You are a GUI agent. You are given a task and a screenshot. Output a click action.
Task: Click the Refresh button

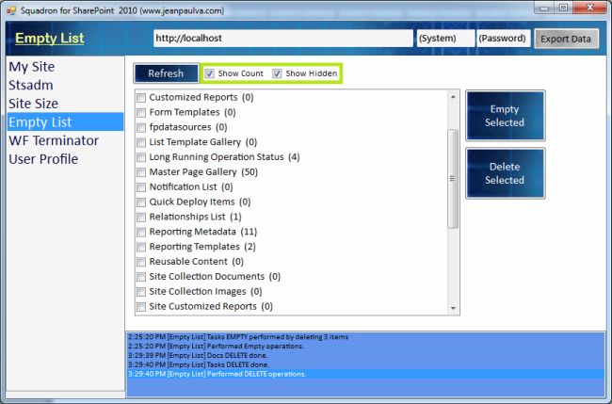tap(167, 73)
